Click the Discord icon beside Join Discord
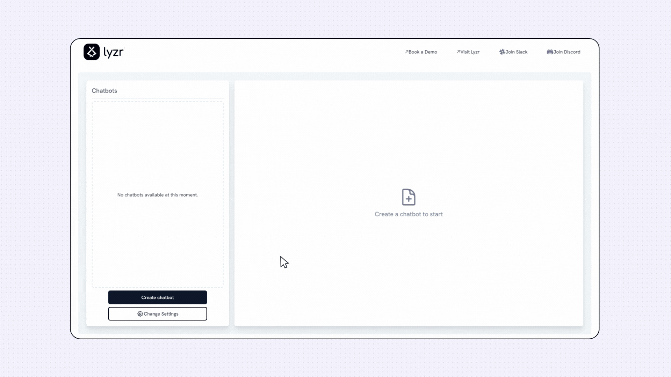 point(550,52)
